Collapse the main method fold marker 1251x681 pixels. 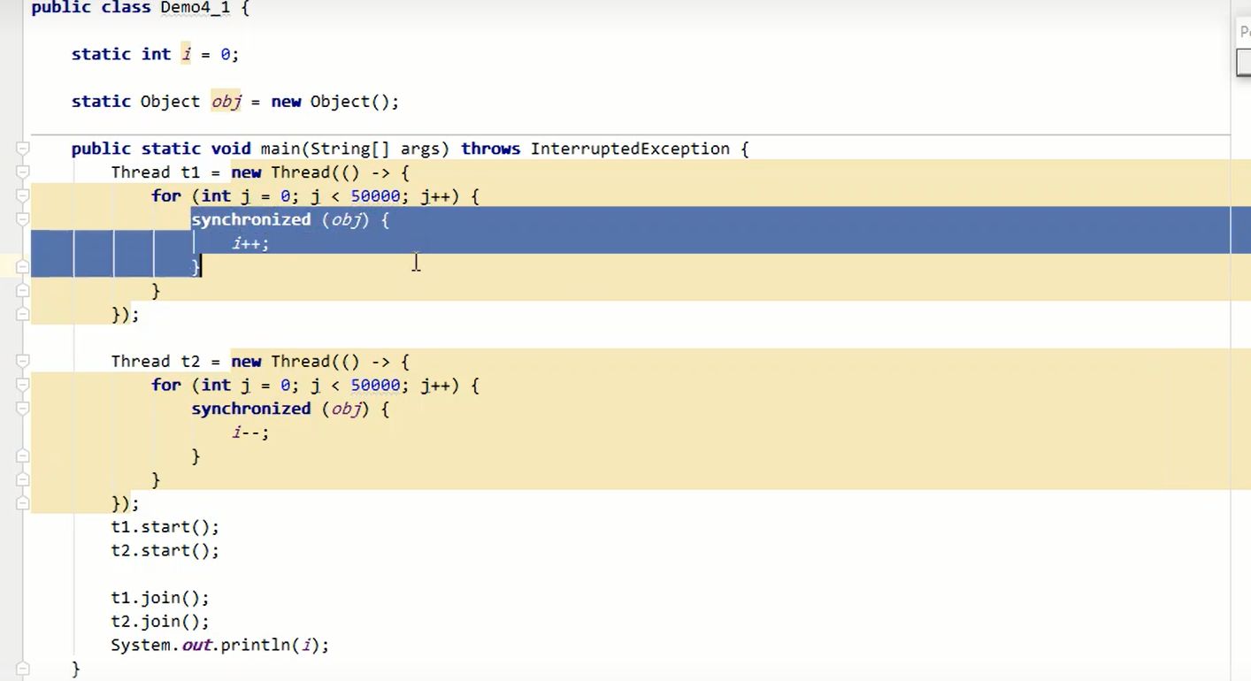[x=22, y=149]
